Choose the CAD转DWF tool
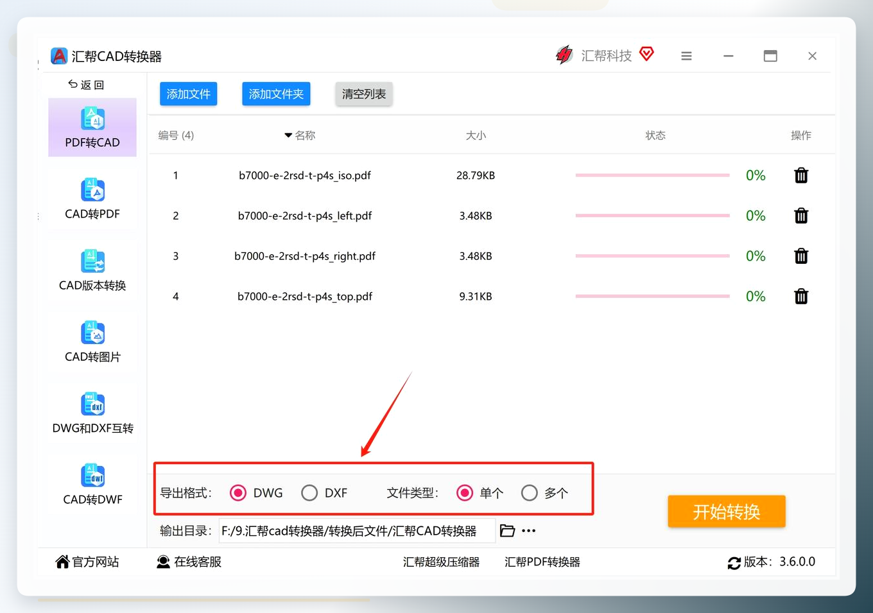The width and height of the screenshot is (873, 613). (x=92, y=485)
